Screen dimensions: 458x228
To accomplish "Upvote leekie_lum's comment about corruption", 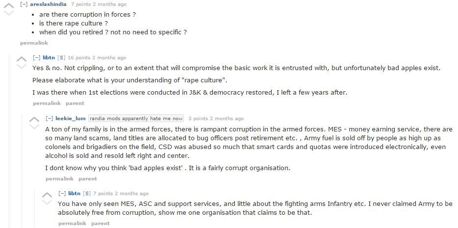I will point(34,120).
